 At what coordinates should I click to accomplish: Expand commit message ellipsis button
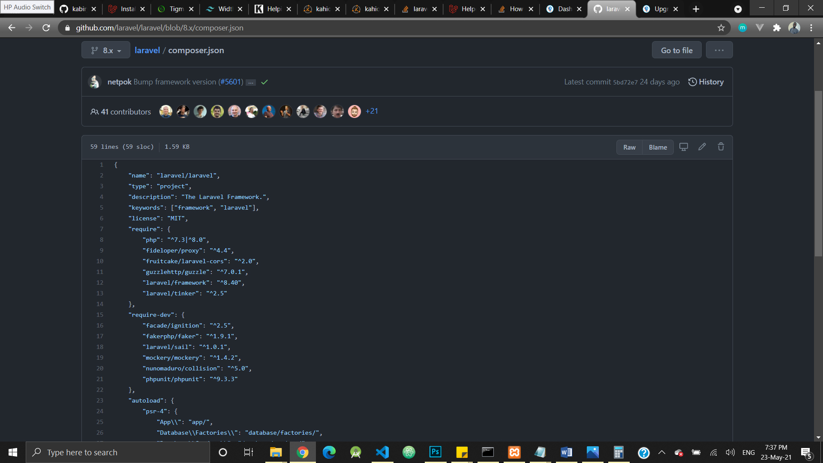[251, 82]
